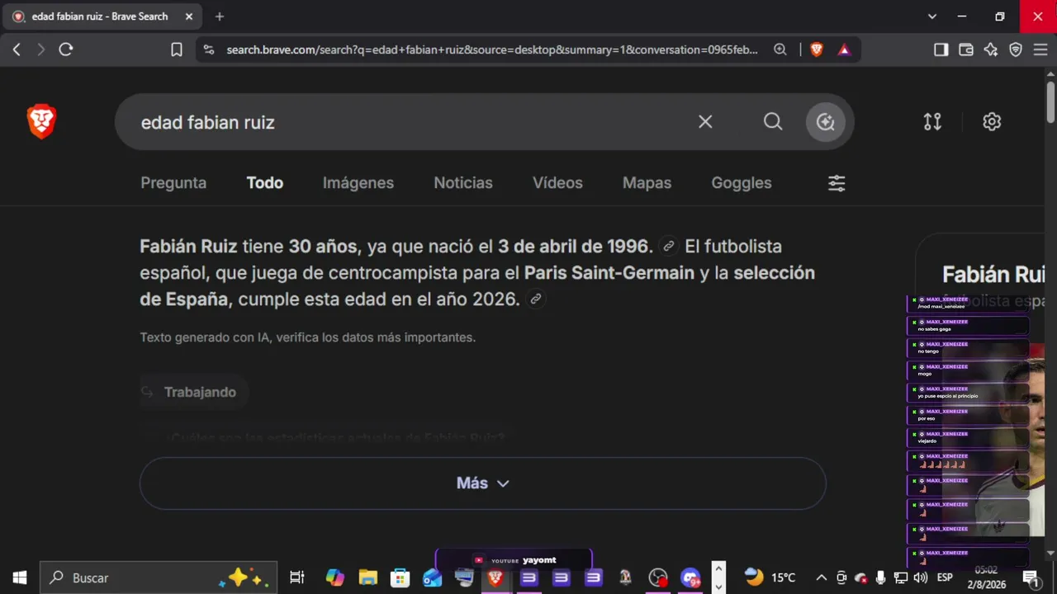Open Brave VPN shield icon
This screenshot has height=594, width=1057.
pos(1016,49)
